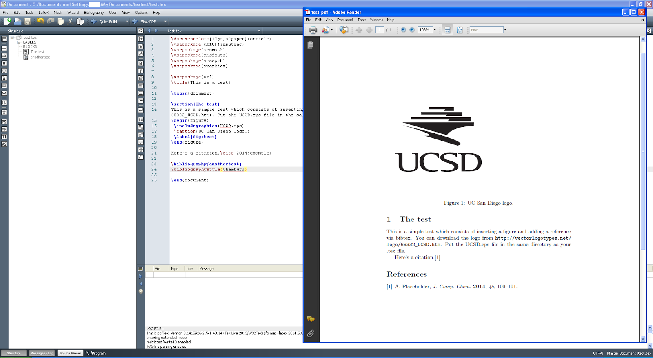
Task: Open the Greek letters lambda symbol panel
Action: pyautogui.click(x=4, y=78)
